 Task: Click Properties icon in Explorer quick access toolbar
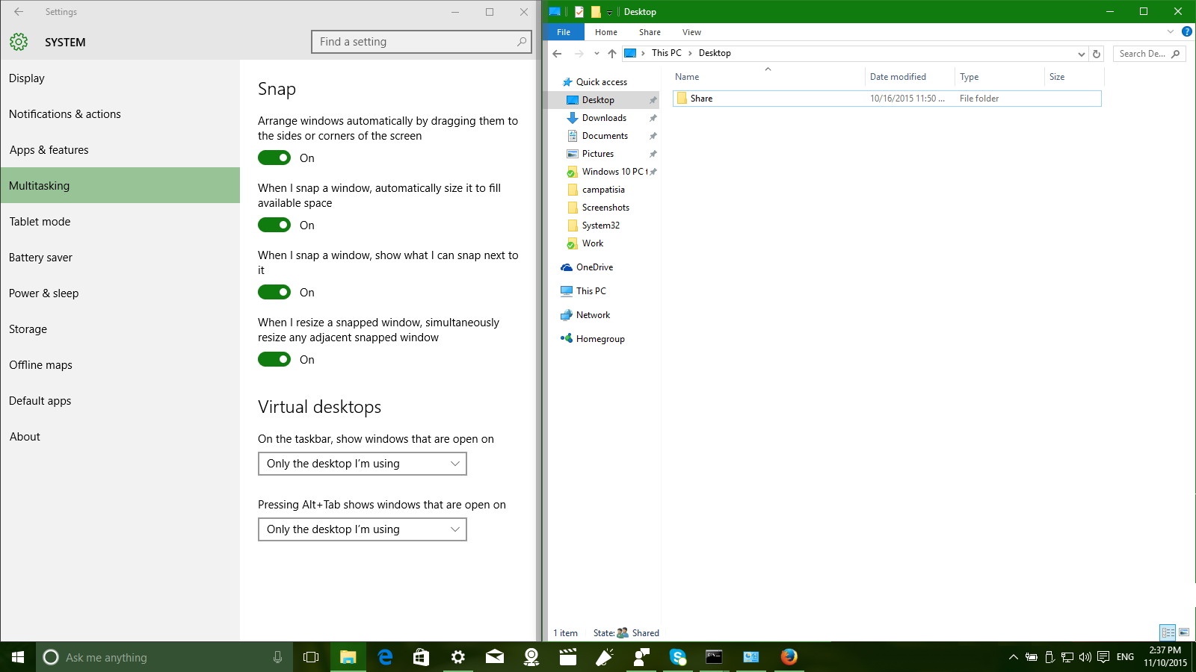[579, 11]
